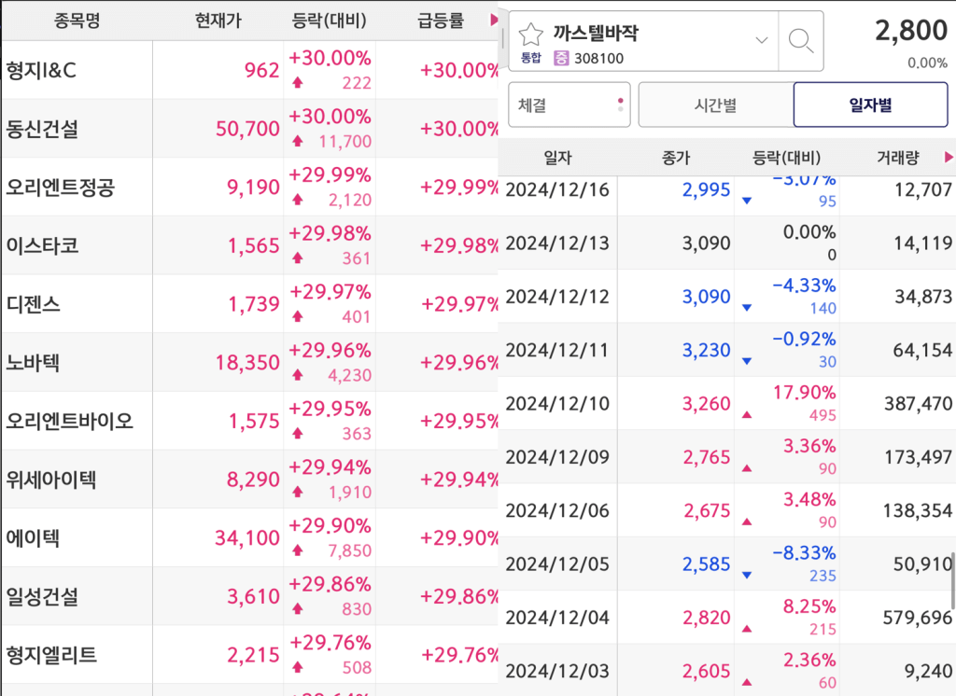Click the 579,696 volume cell

918,618
